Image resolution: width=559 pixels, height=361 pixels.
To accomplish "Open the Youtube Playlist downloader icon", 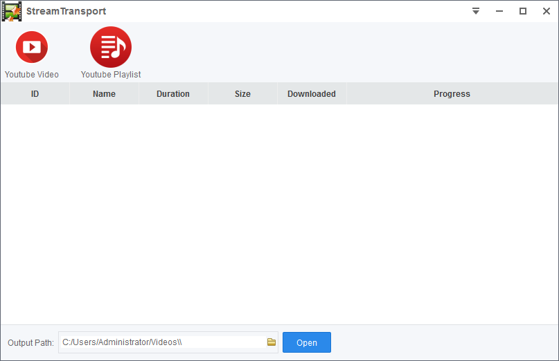I will tap(111, 47).
